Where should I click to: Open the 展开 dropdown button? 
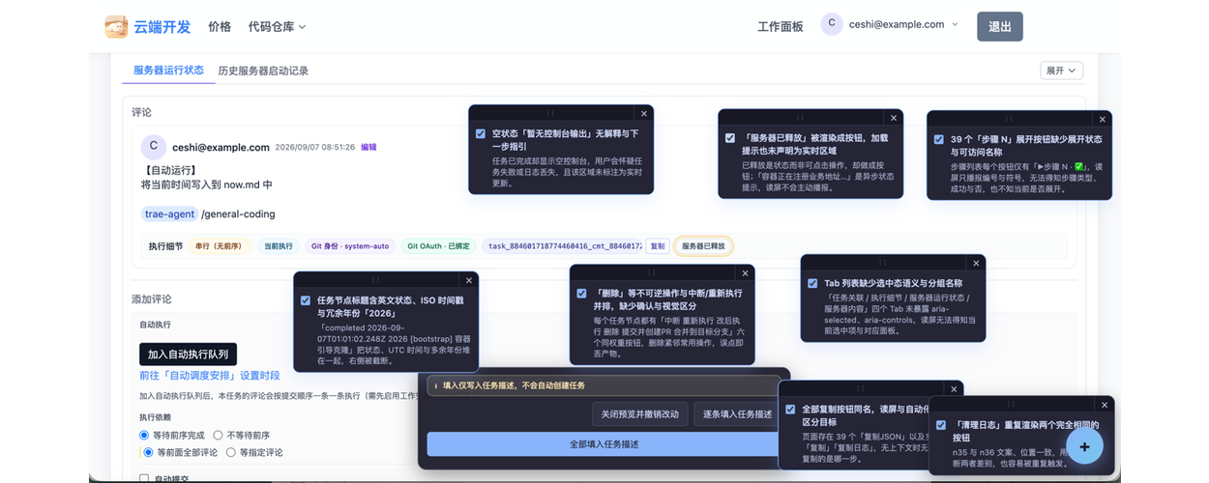point(1061,71)
